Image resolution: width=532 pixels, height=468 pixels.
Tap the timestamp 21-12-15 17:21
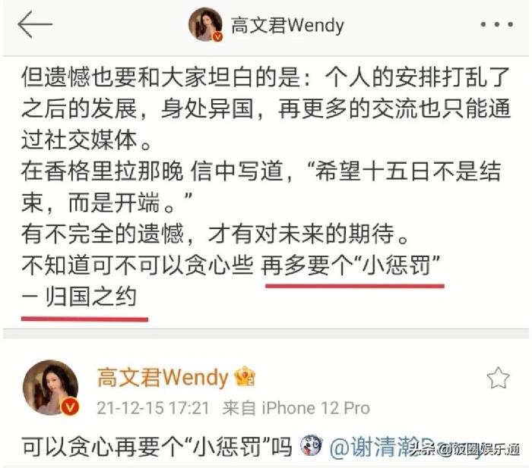(x=153, y=408)
